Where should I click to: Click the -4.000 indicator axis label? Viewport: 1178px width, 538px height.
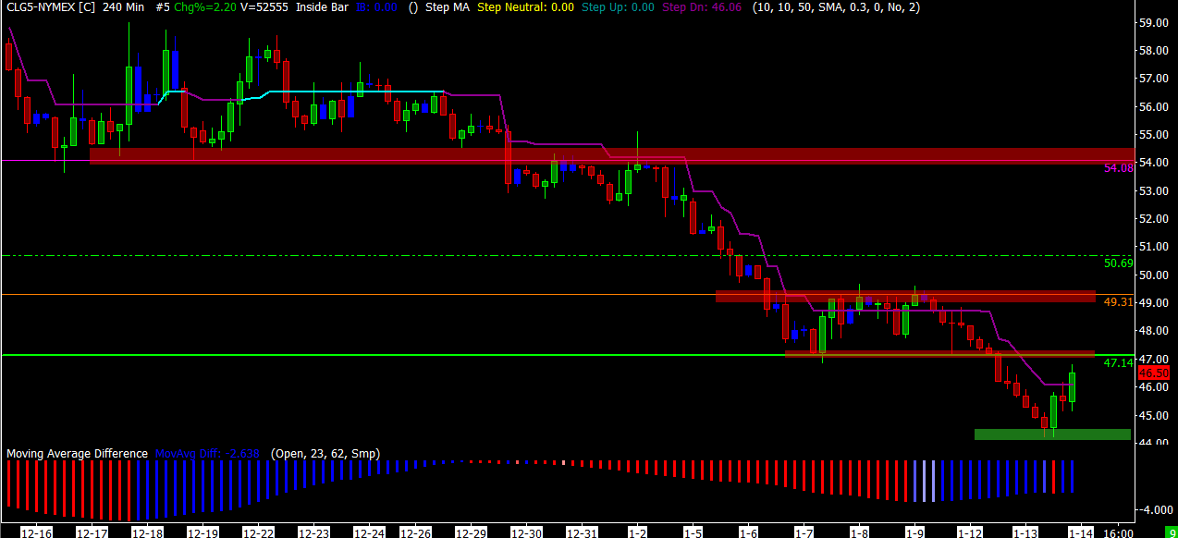(1155, 509)
